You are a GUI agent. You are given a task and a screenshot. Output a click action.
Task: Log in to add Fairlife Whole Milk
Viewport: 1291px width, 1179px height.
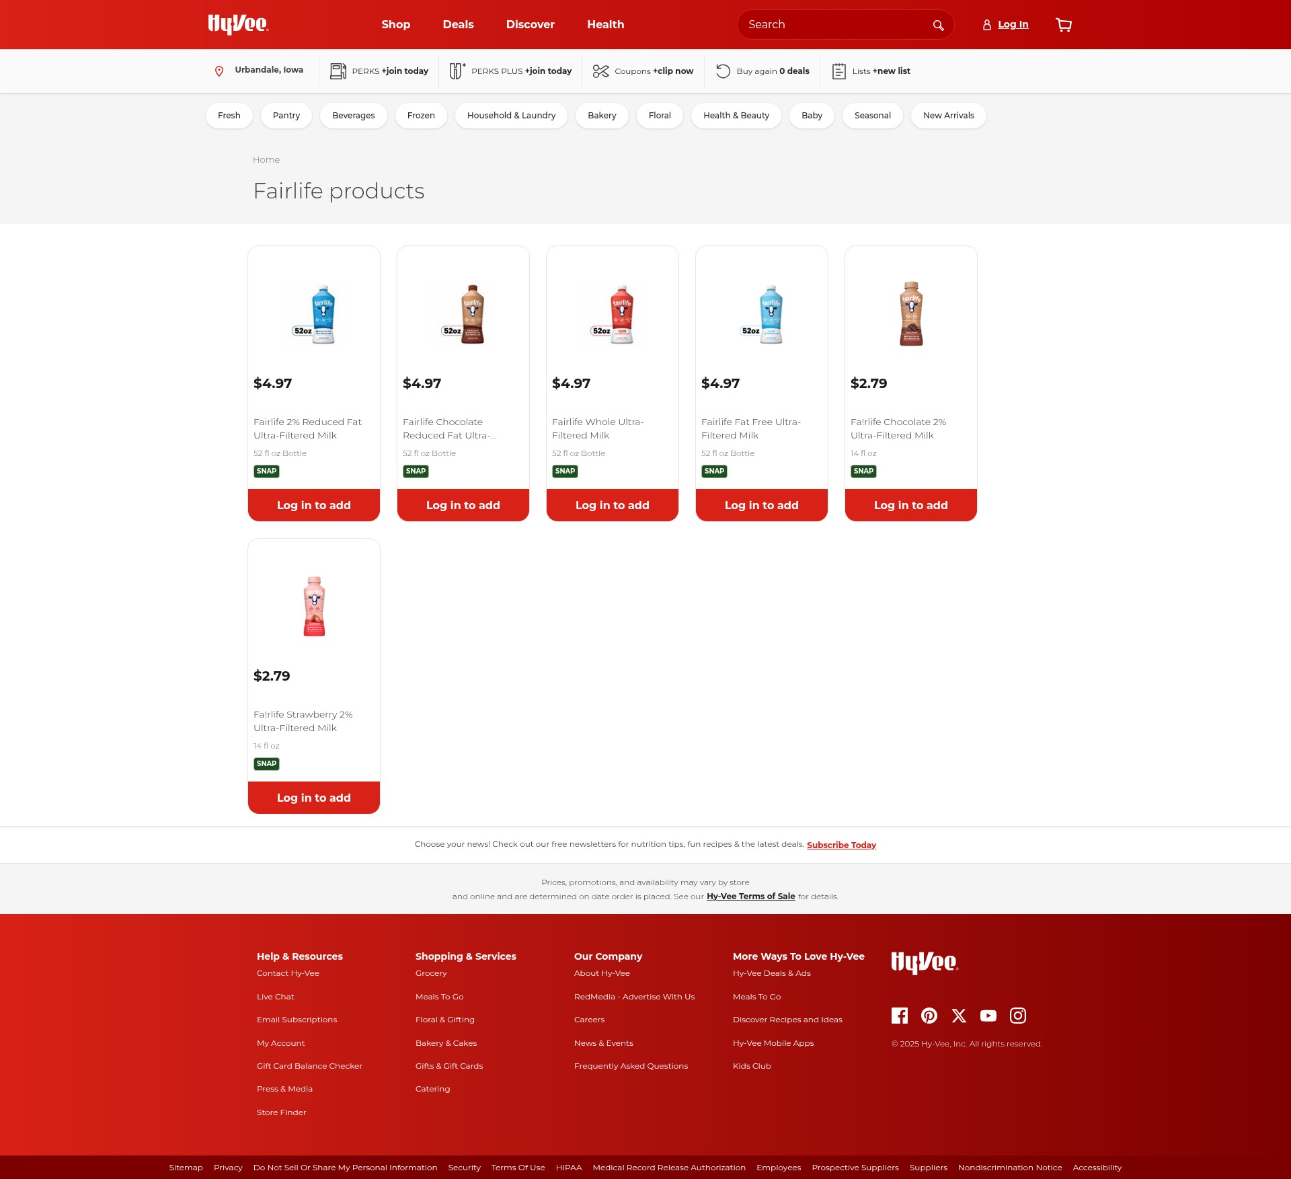[613, 505]
